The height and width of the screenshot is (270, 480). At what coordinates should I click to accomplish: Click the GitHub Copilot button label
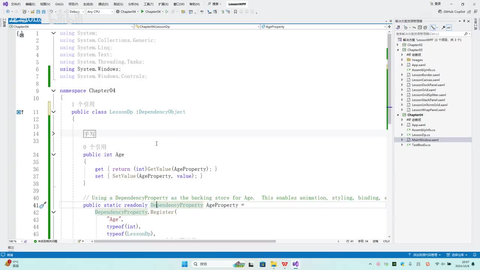[454, 12]
